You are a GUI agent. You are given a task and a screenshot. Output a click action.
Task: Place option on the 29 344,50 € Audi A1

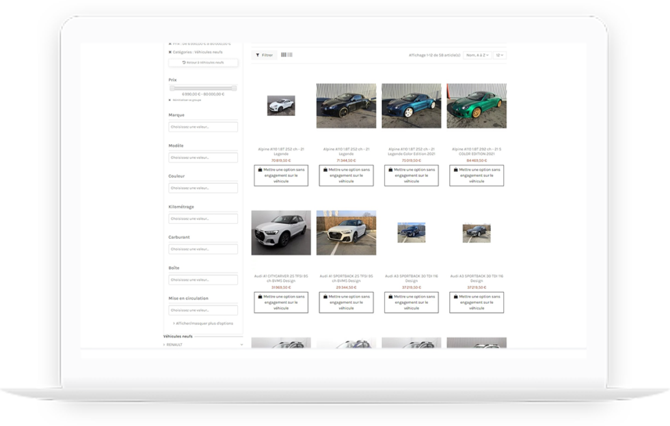tap(346, 302)
